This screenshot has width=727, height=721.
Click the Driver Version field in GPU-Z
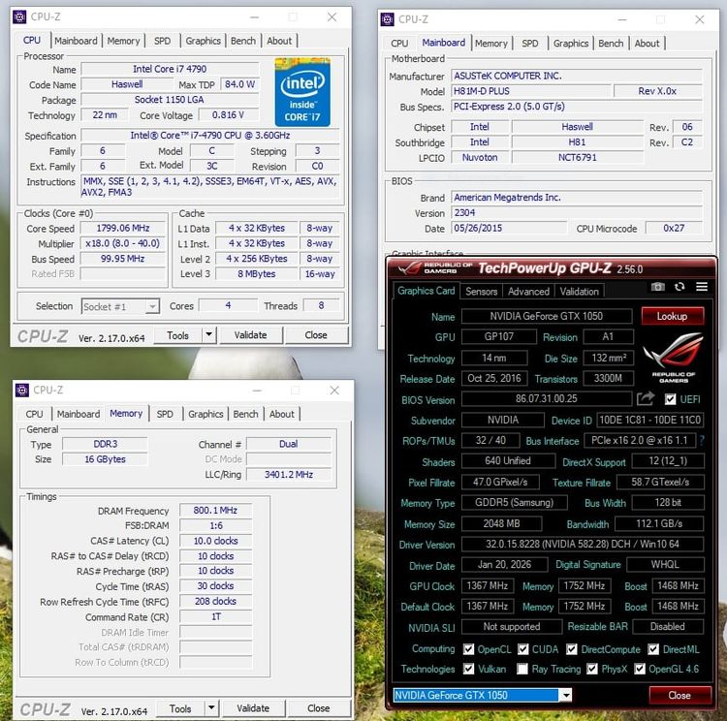[583, 544]
